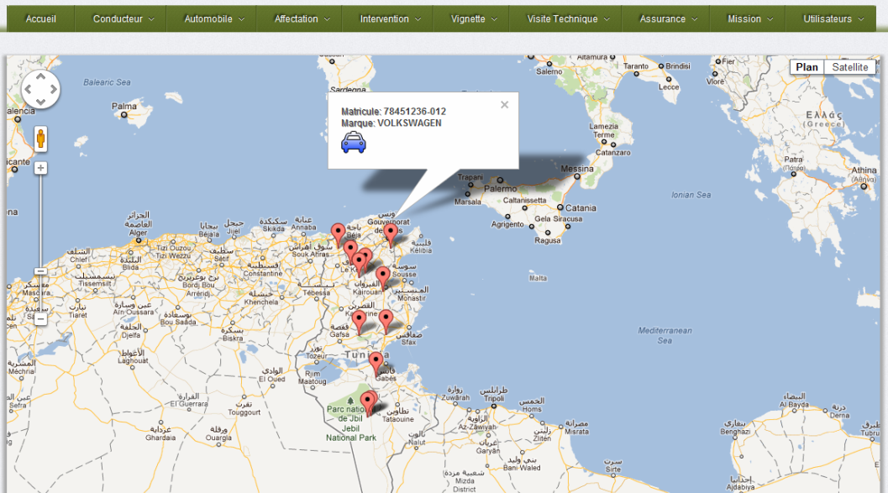The width and height of the screenshot is (888, 493).
Task: Click the Constantine city label
Action: [x=263, y=274]
